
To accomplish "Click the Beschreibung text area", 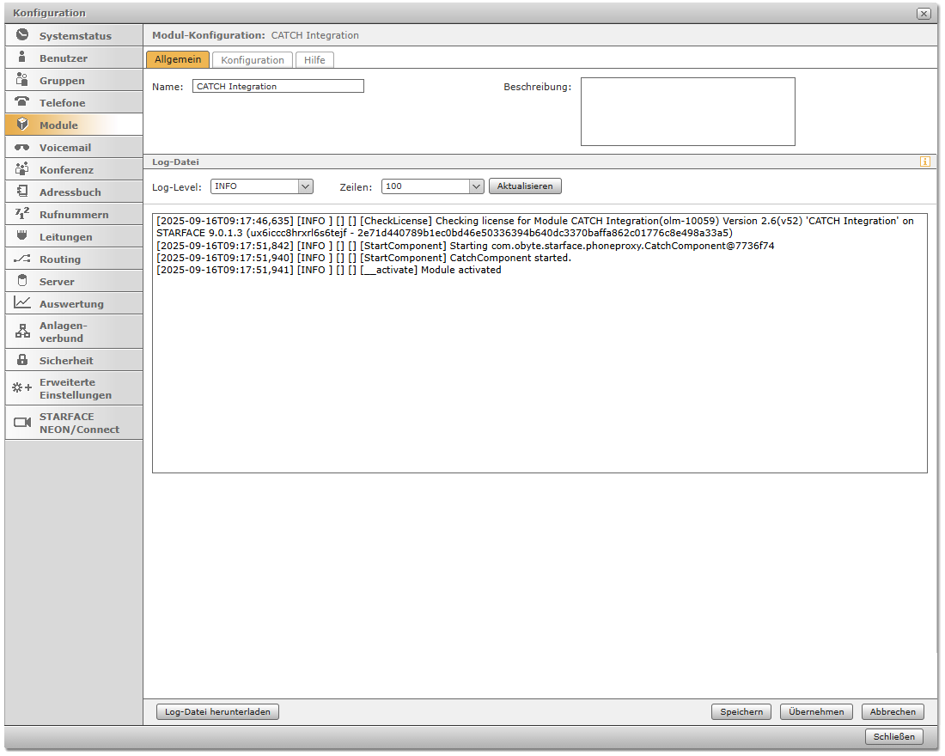I will (687, 112).
